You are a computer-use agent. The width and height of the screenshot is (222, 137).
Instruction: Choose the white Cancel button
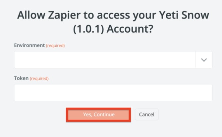click(x=146, y=115)
